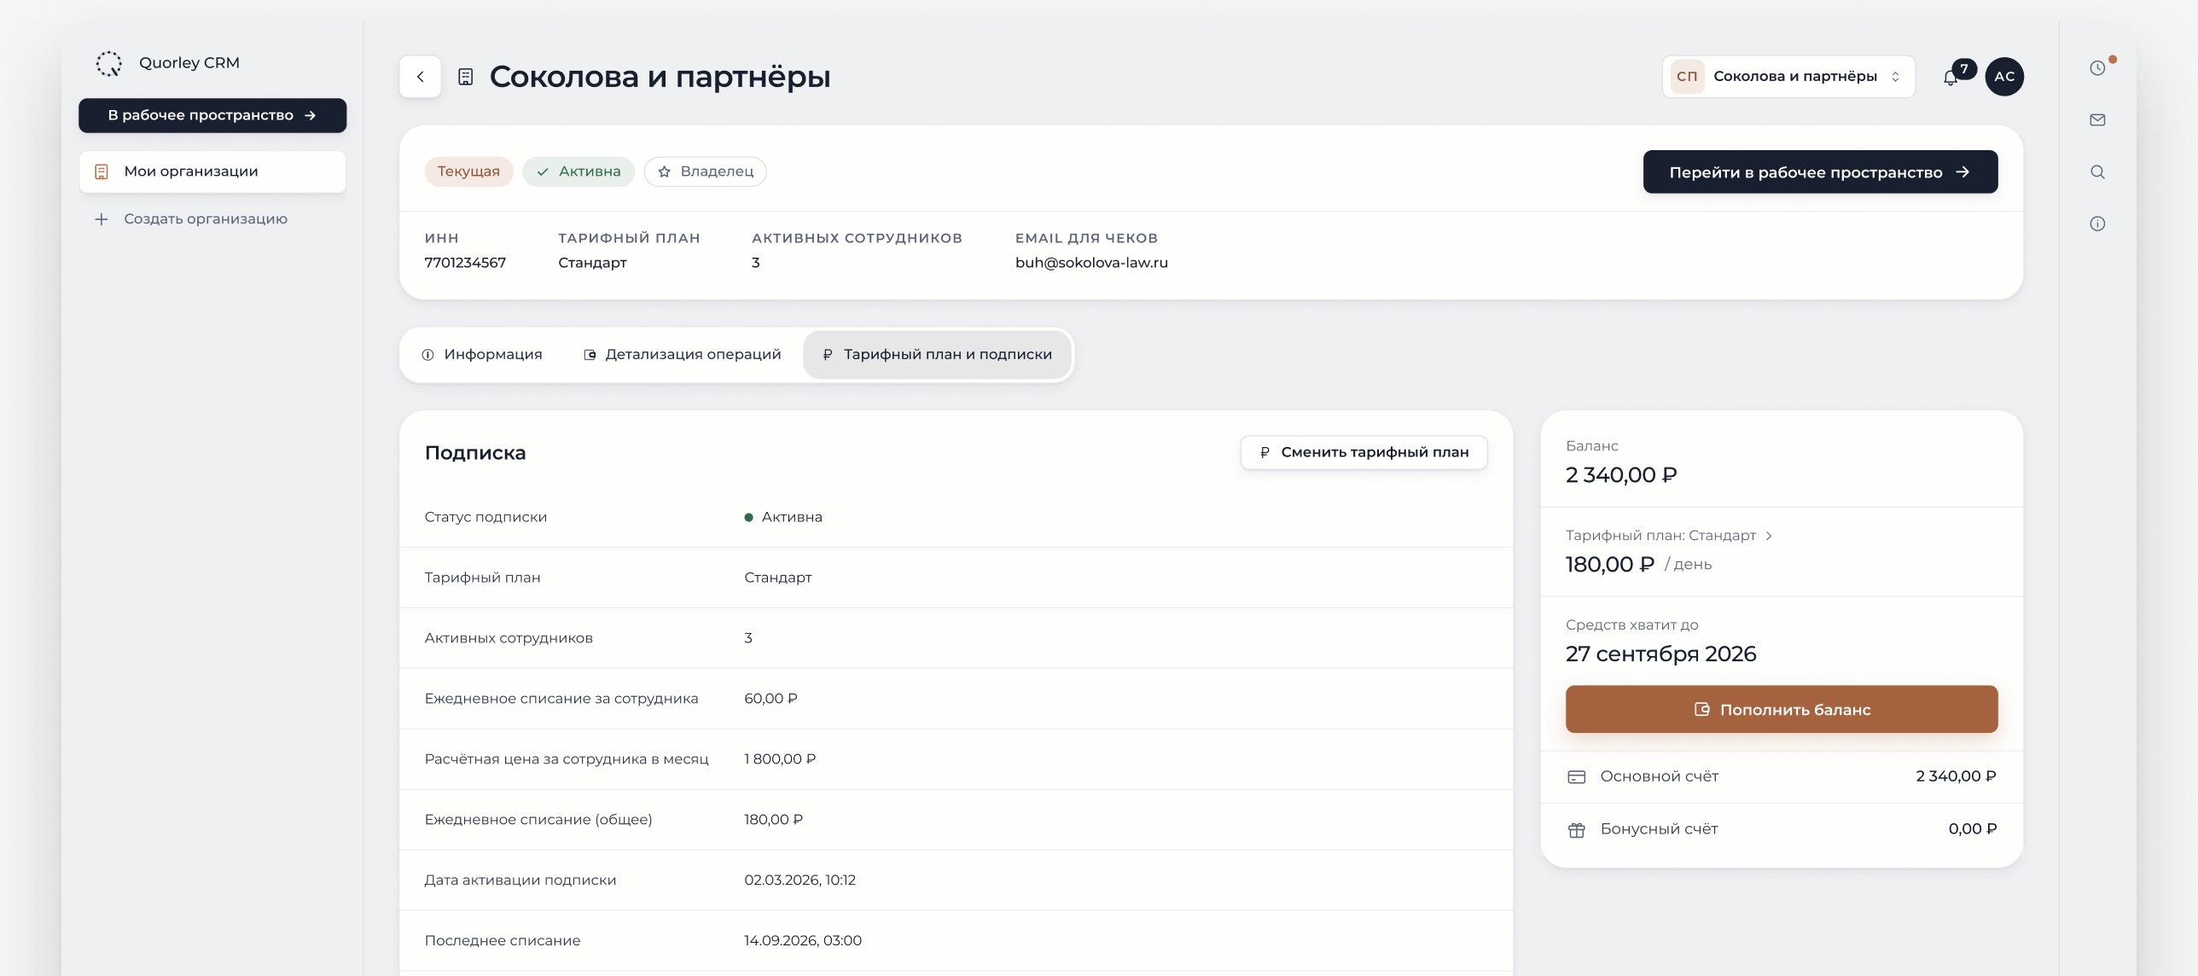The width and height of the screenshot is (2198, 976).
Task: Click the plus icon for Создать организацию
Action: (x=102, y=219)
